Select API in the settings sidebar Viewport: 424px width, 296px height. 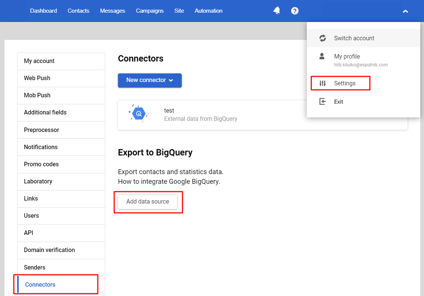(x=28, y=233)
